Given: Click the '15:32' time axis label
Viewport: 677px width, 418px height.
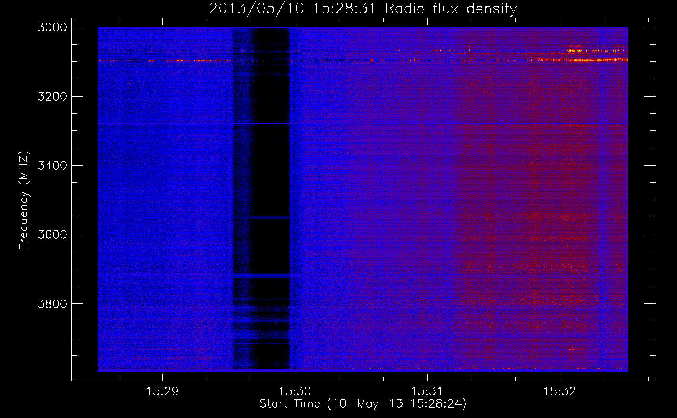Looking at the screenshot, I should pos(559,392).
